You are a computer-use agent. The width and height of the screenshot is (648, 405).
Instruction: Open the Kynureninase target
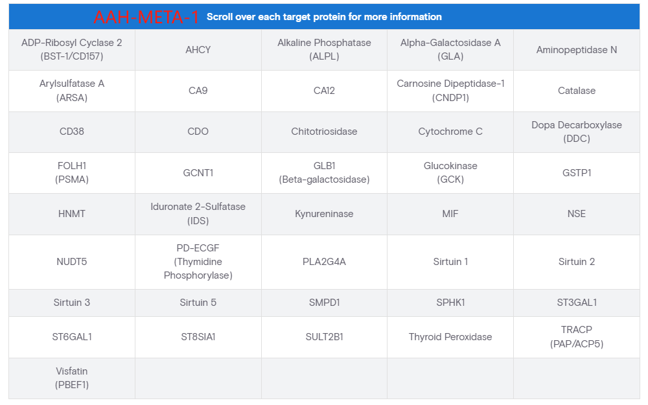point(324,213)
